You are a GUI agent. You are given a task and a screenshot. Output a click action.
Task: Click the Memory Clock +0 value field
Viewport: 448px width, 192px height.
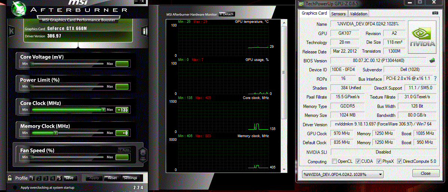(x=122, y=133)
